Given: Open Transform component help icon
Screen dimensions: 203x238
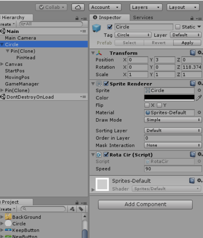Looking at the screenshot, I should click(x=193, y=53).
